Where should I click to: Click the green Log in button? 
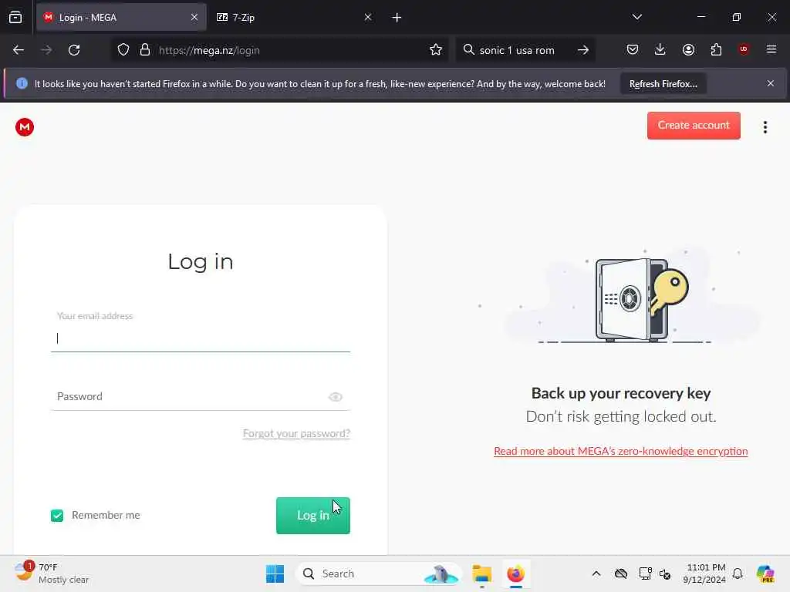coord(313,516)
